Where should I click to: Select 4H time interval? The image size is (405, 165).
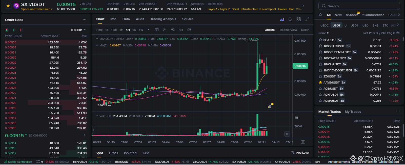tap(128, 30)
